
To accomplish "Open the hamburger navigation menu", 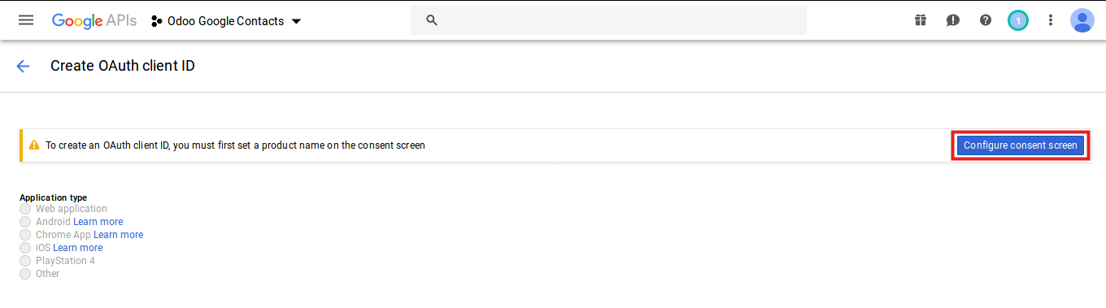I will point(26,20).
